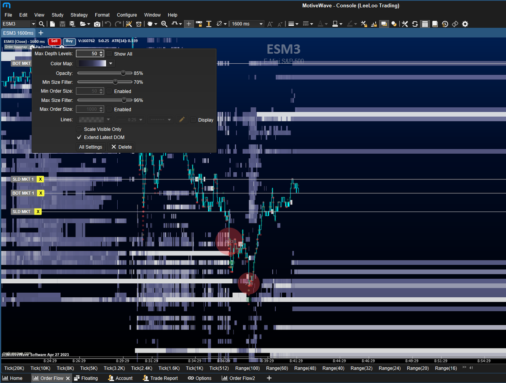Click the alarm clock alert icon

pos(139,24)
